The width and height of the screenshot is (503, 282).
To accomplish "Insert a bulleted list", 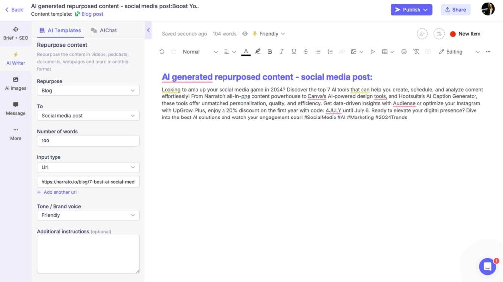I will click(x=318, y=52).
